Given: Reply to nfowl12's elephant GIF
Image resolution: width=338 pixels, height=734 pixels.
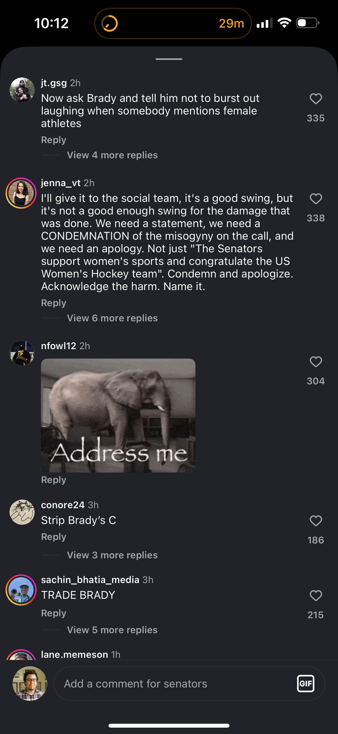Looking at the screenshot, I should 54,480.
